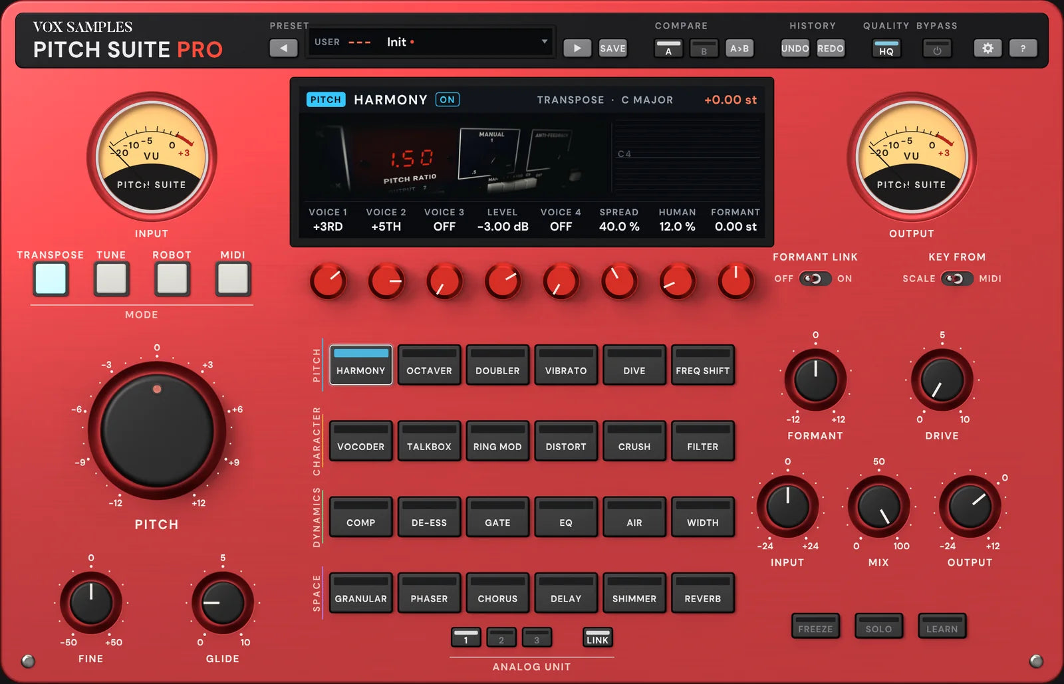
Task: Redo the last change
Action: [831, 48]
